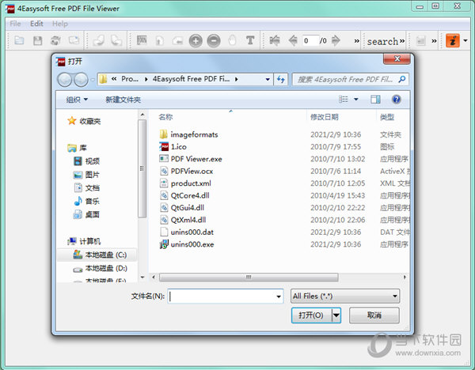Click the actual size 100% icon
The height and width of the screenshot is (370, 475).
click(142, 40)
